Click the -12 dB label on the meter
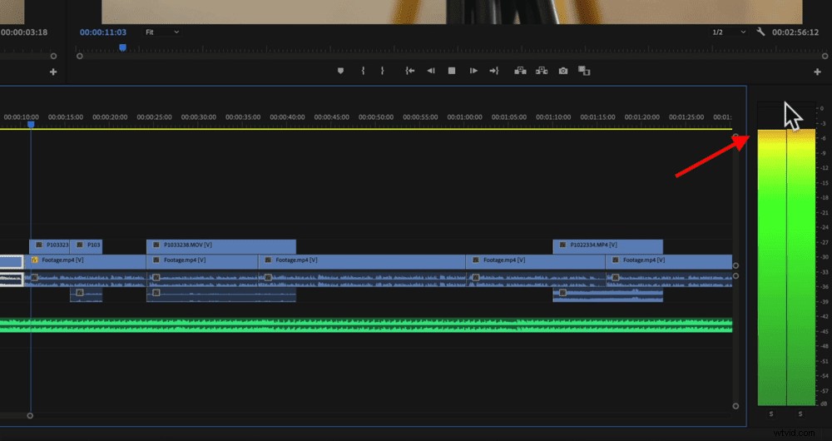This screenshot has width=832, height=441. pos(824,168)
